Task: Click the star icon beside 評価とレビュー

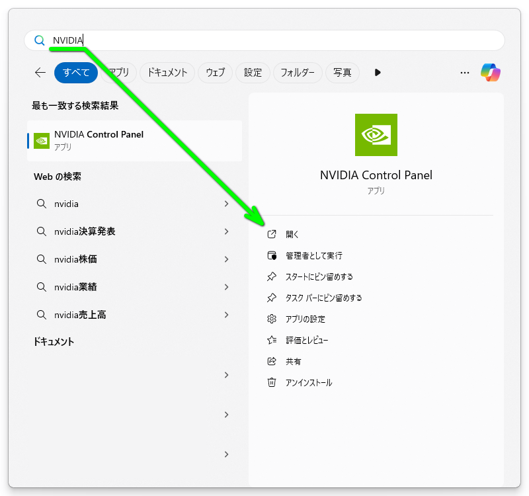Action: [272, 340]
